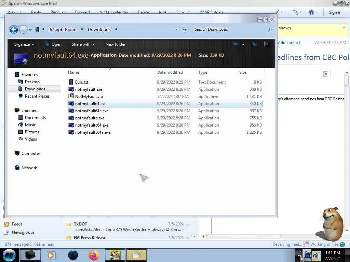Screen dimensions: 350x262
Task: Click Add contact link in mail pane
Action: (x=289, y=43)
